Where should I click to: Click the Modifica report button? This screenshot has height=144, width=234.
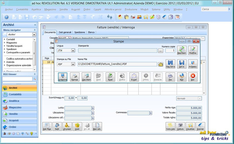[193, 50]
